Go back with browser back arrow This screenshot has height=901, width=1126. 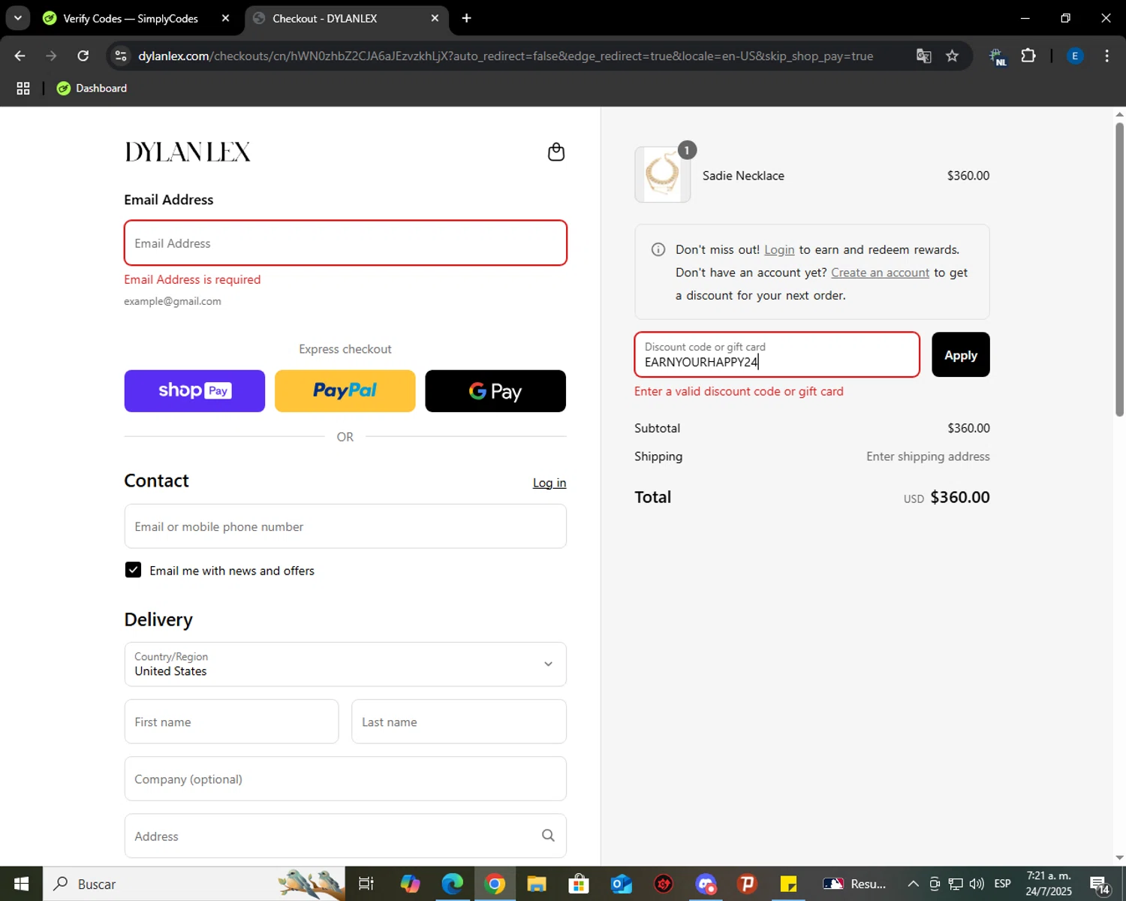[20, 56]
